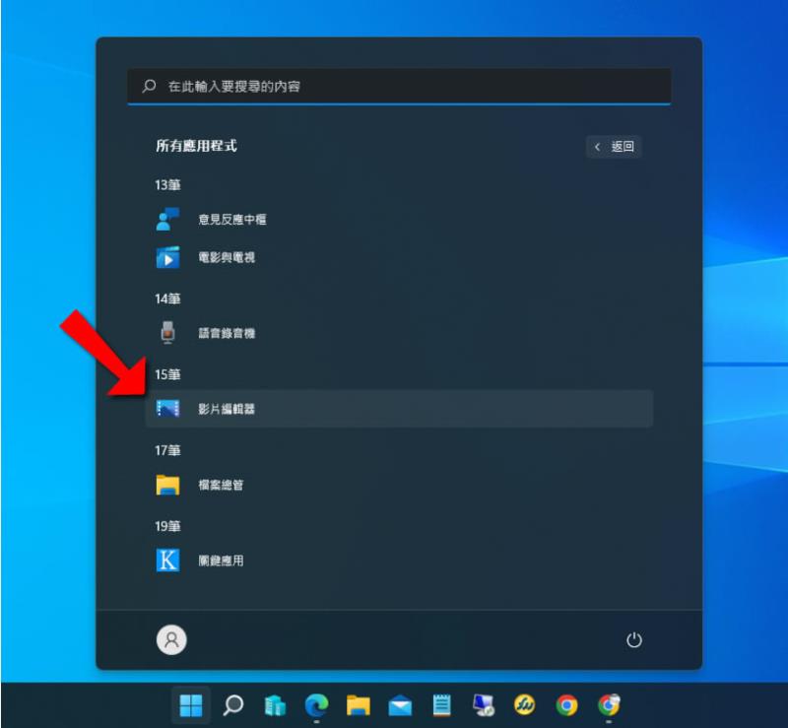Open the 意見反應中樞 app icon
This screenshot has width=788, height=728.
point(167,220)
